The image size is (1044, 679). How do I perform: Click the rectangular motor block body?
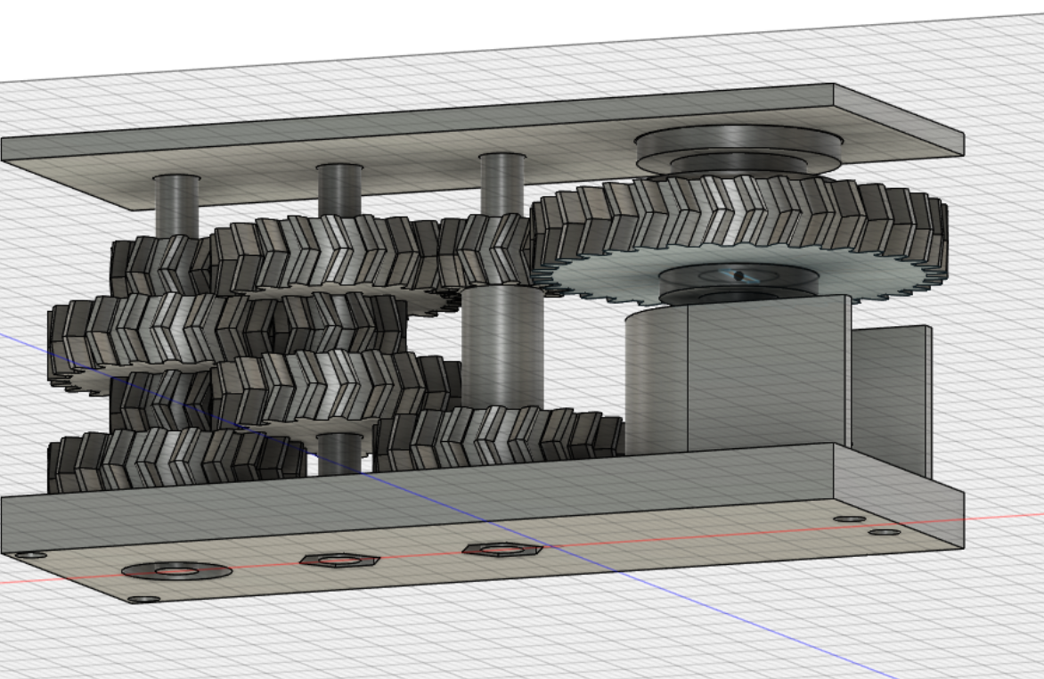769,373
